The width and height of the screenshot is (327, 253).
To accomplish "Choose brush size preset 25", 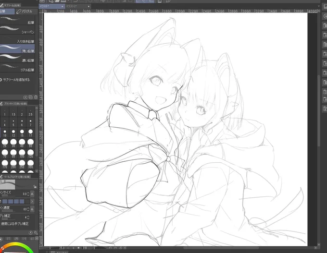I will pyautogui.click(x=5, y=143).
